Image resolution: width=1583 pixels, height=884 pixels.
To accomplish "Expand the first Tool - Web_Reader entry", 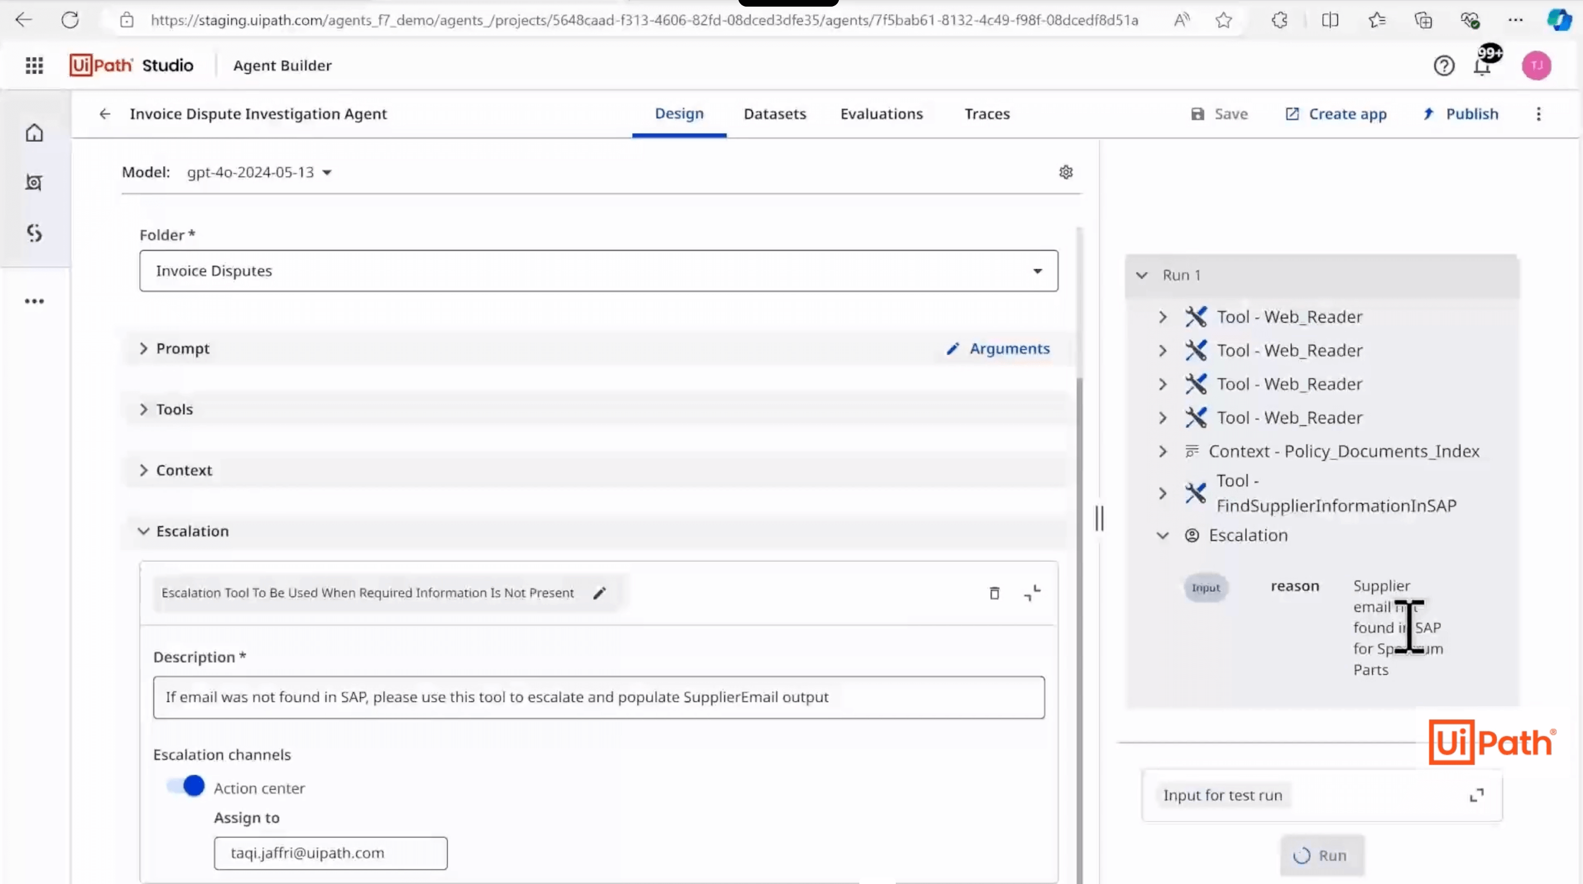I will (1163, 317).
